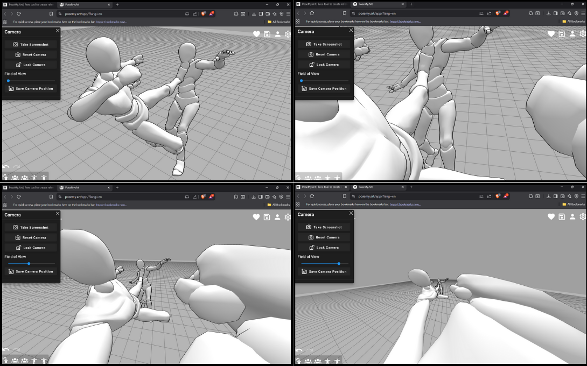Click the undo arrow in top-left window
This screenshot has width=587, height=366.
[6, 167]
